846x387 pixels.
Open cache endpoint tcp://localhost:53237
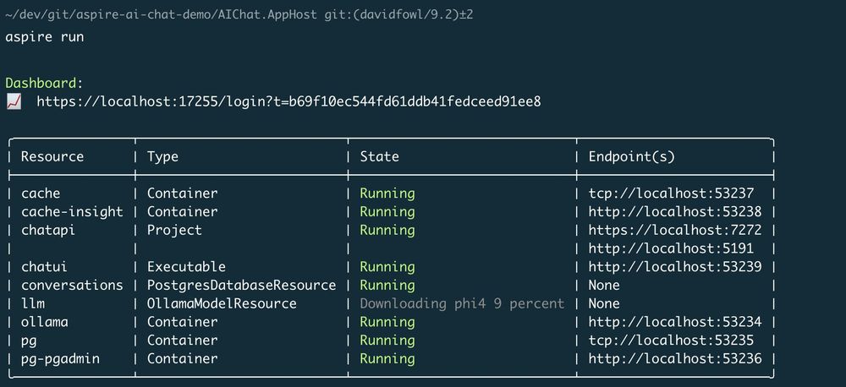(671, 193)
